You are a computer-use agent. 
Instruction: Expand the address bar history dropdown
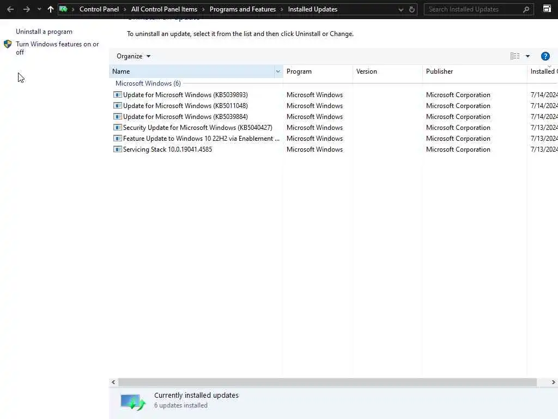point(401,10)
